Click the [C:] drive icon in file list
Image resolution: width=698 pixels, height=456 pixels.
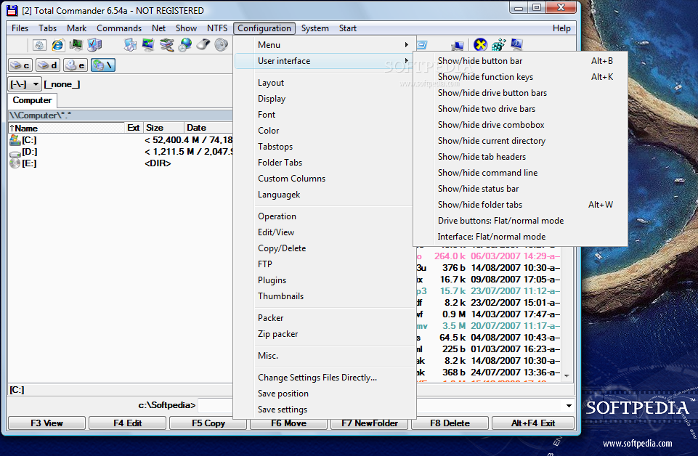click(15, 140)
